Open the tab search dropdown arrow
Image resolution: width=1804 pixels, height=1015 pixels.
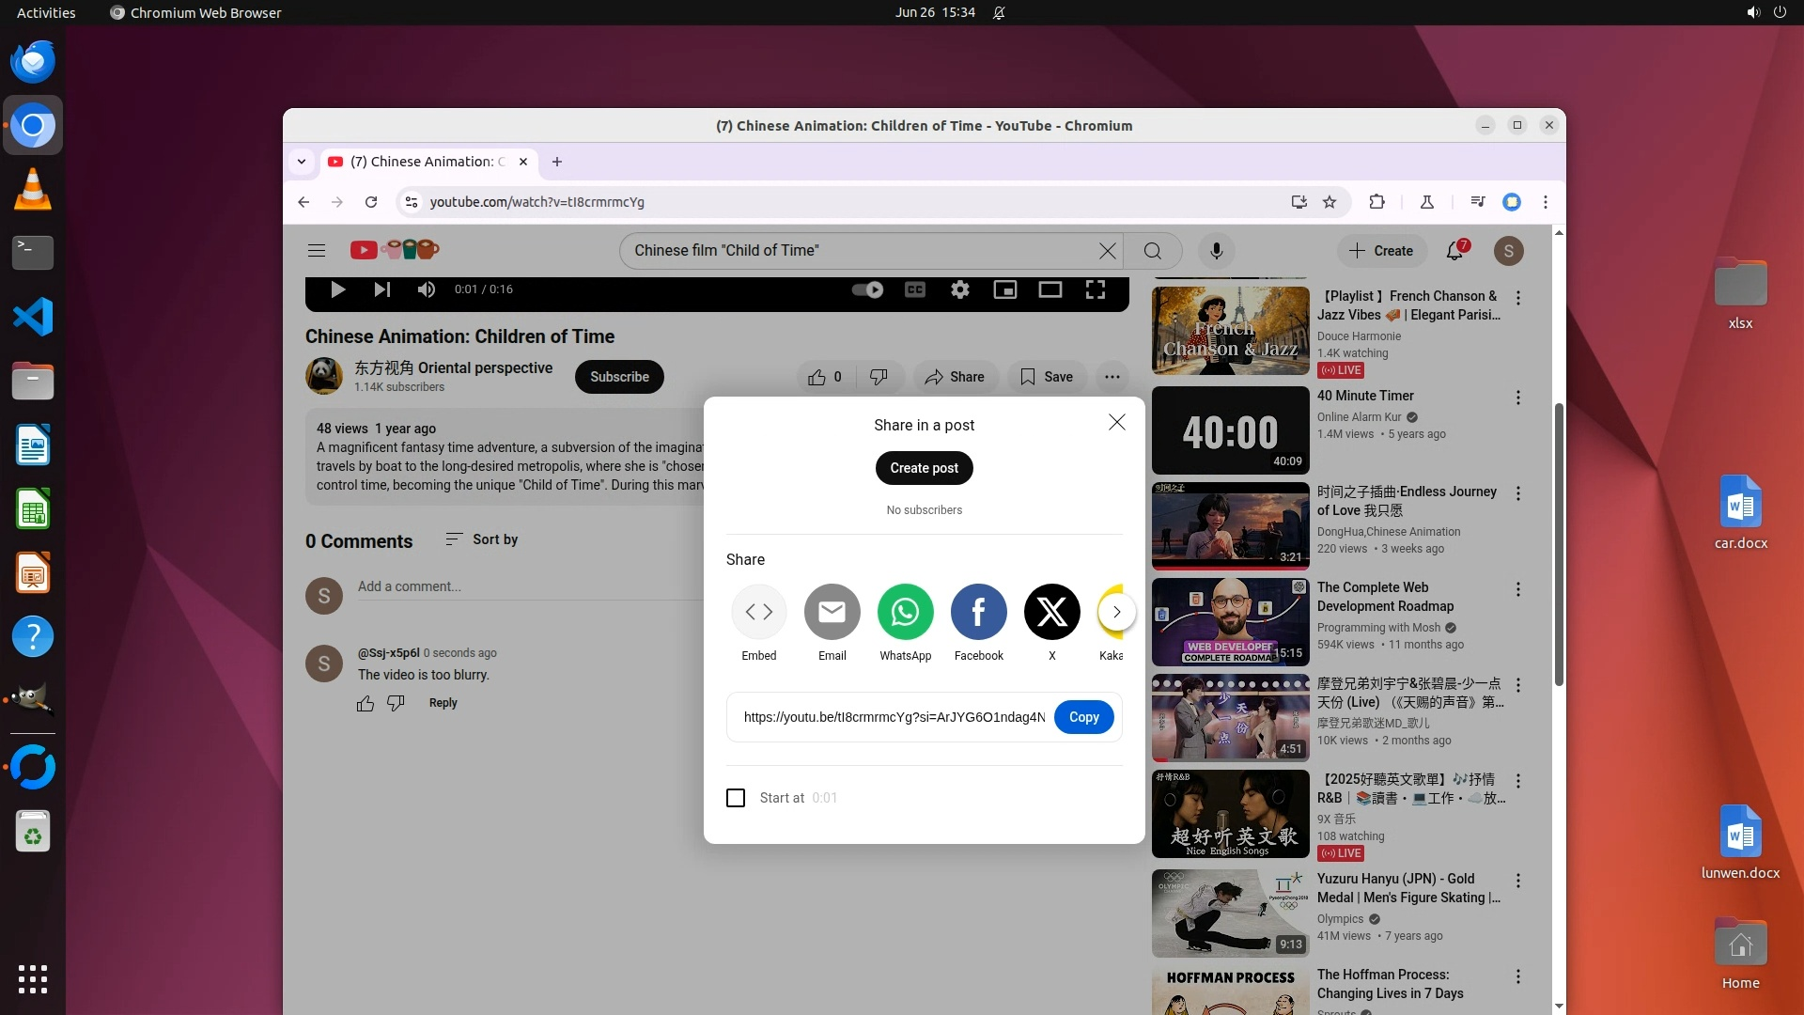click(302, 162)
